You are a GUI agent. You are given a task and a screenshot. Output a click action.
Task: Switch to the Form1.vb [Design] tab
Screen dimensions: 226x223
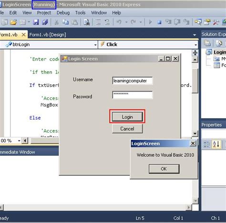48,35
